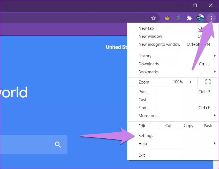Screen dimensions: 219x169
Task: Open Downloads from the menu
Action: pos(149,64)
